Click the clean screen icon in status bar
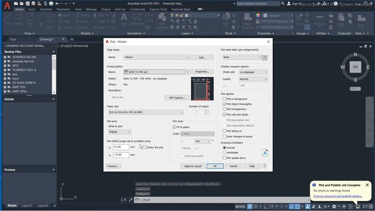This screenshot has height=211, width=375. point(365,206)
